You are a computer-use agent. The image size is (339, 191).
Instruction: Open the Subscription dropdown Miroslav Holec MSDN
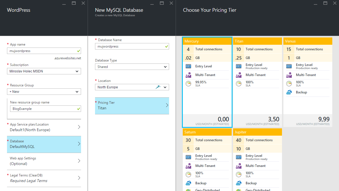click(x=44, y=71)
